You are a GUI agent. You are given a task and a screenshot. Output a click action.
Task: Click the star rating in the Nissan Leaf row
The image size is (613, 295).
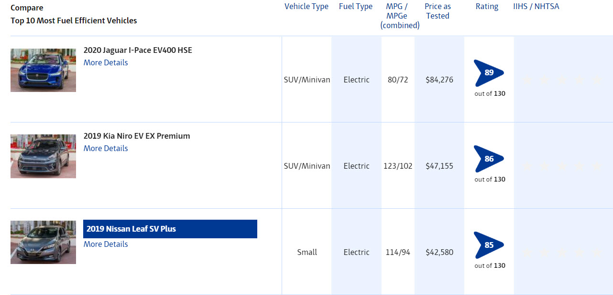pos(562,253)
